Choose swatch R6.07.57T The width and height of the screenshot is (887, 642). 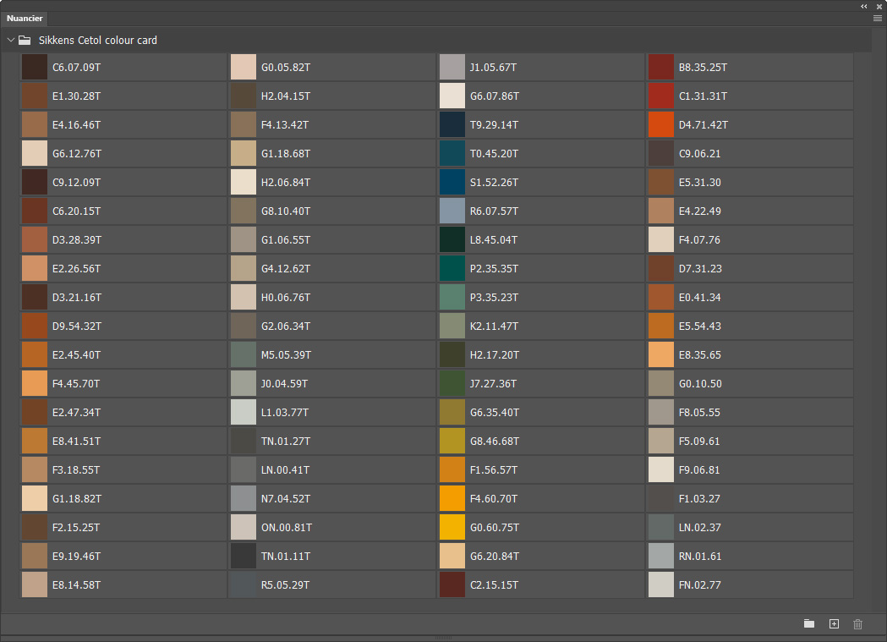452,211
